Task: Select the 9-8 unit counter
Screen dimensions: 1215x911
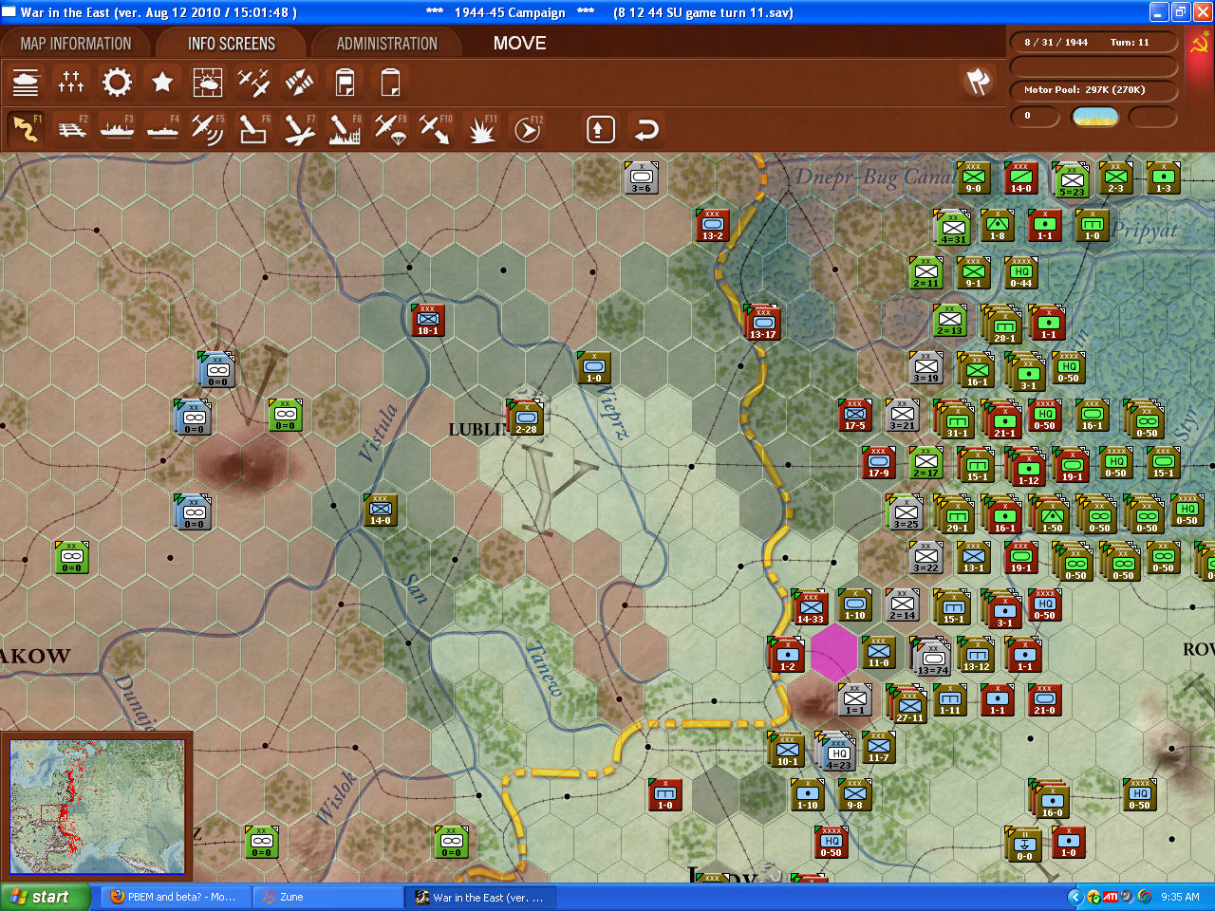Action: pos(854,794)
